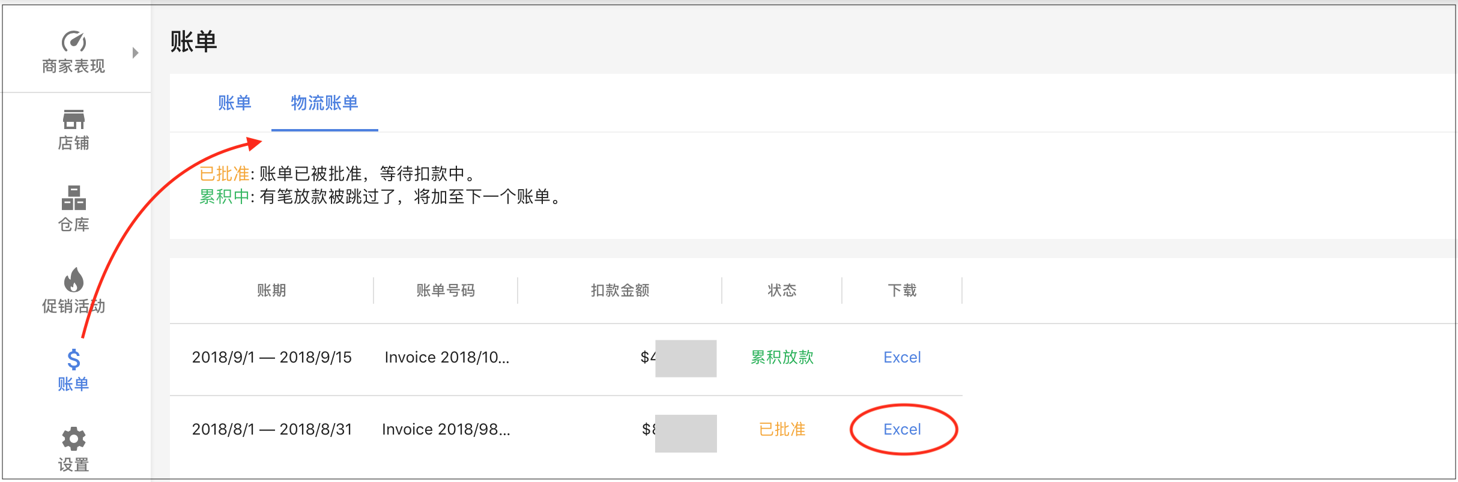The width and height of the screenshot is (1458, 482).
Task: Click the 已批准 status label
Action: point(781,429)
